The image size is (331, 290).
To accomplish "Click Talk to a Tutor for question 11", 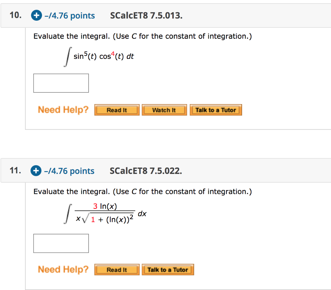I will [168, 269].
